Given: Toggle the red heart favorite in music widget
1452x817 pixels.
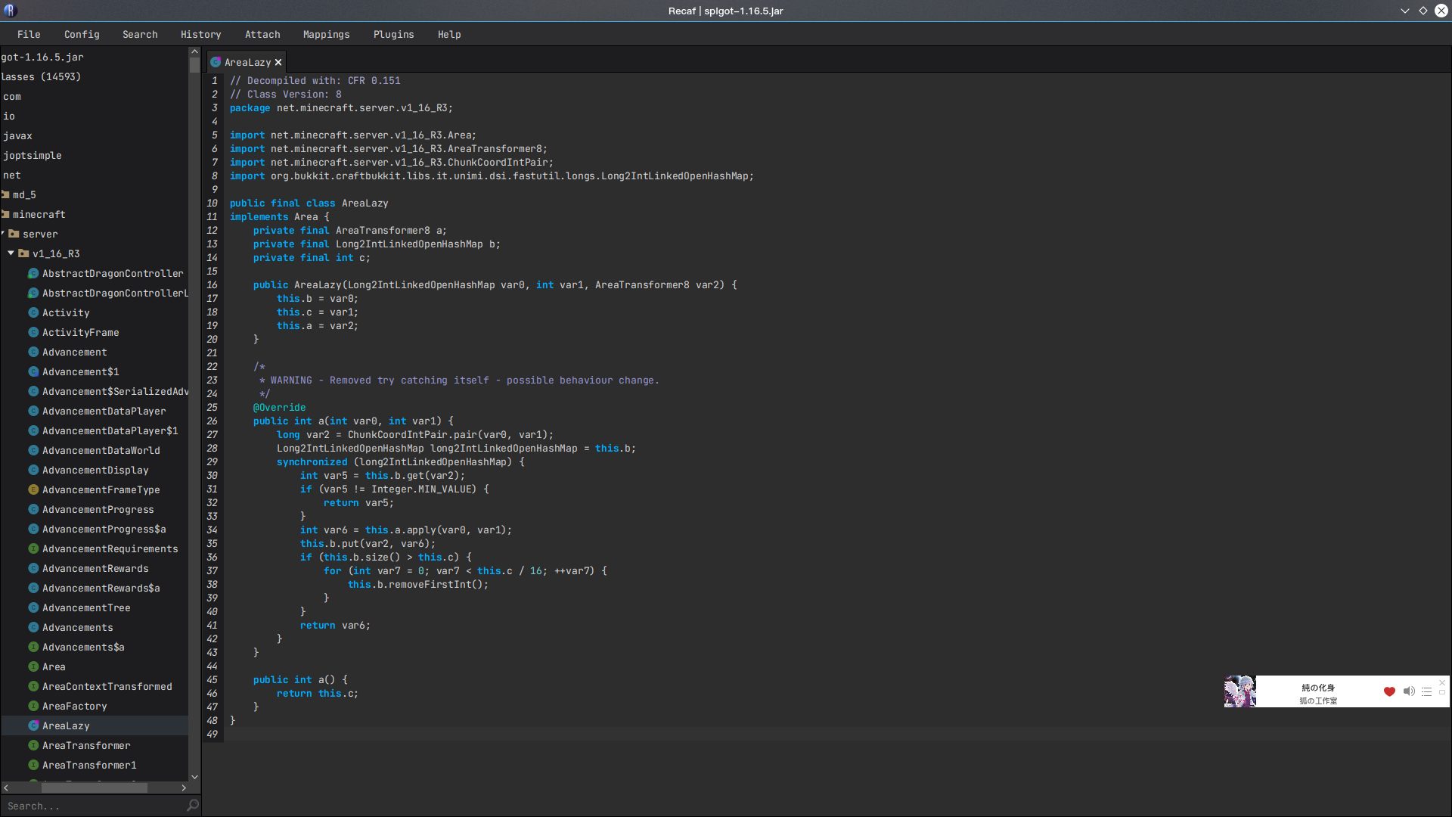Looking at the screenshot, I should coord(1389,691).
